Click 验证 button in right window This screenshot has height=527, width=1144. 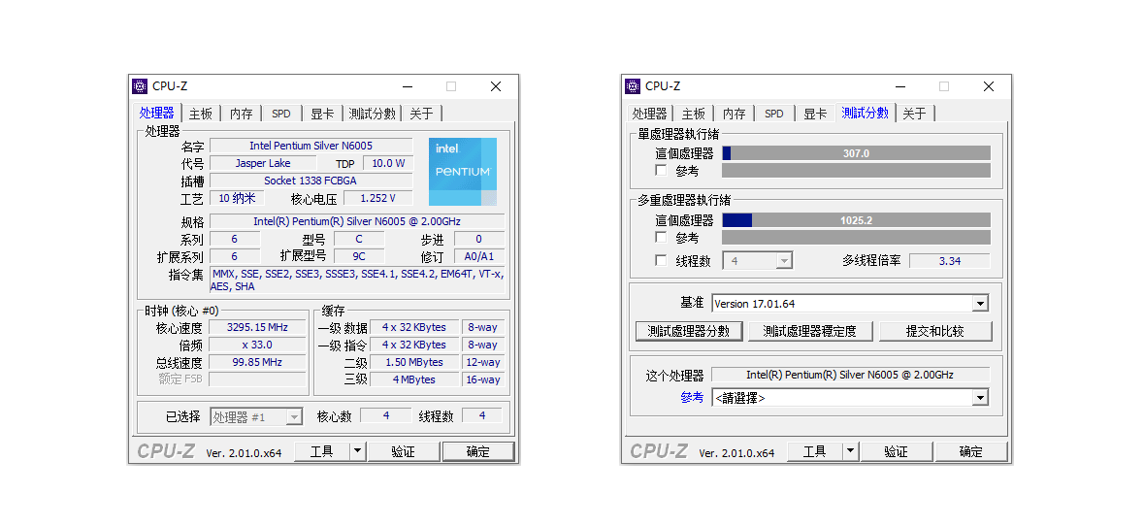896,451
